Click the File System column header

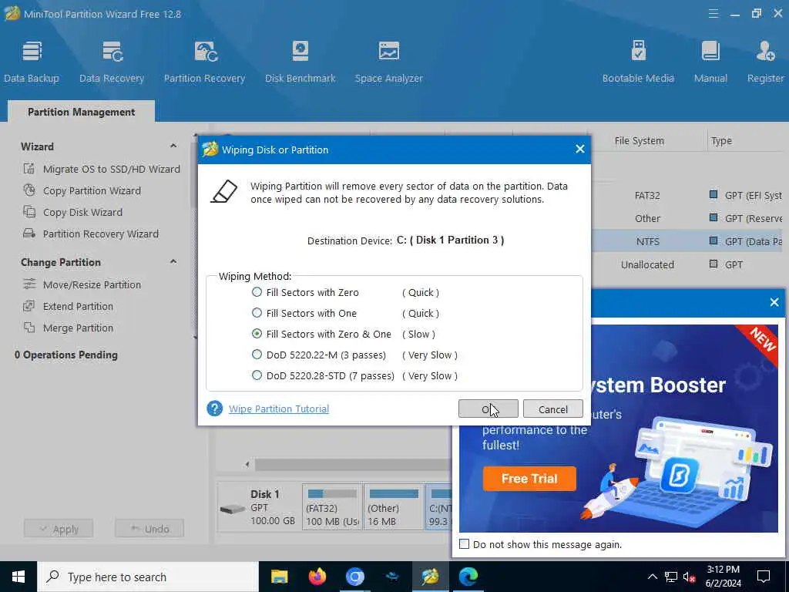[639, 141]
